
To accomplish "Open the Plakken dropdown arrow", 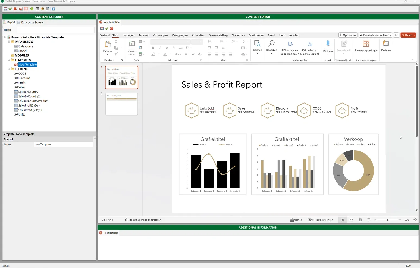I will [107, 54].
